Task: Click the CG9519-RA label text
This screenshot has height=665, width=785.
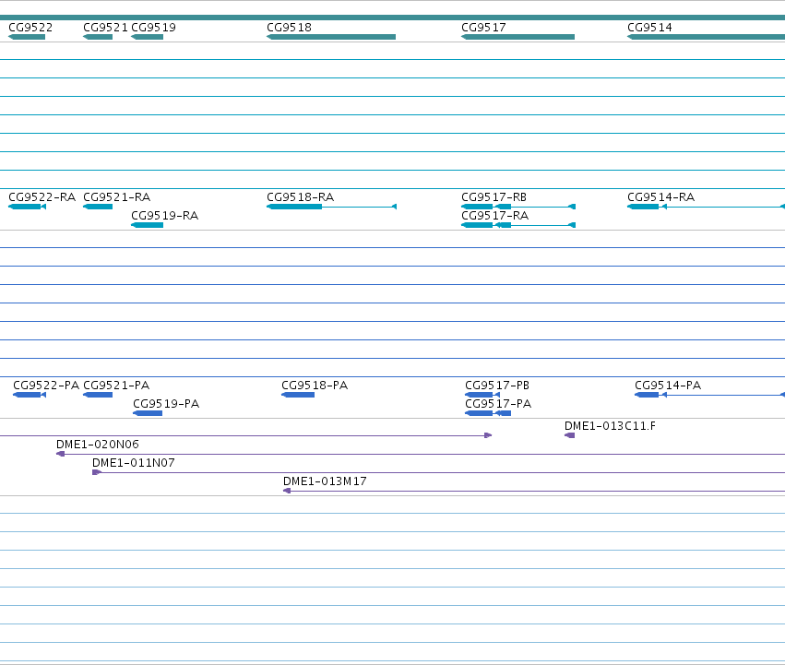Action: [165, 216]
